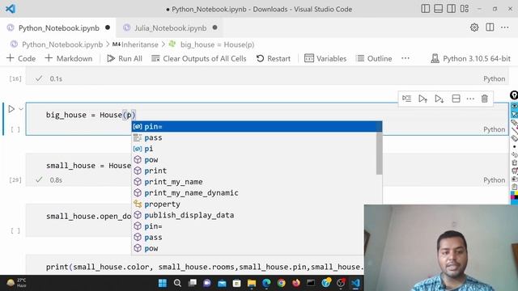This screenshot has width=518, height=291.
Task: Switch to Julia_Notebook.ipynb tab
Action: coord(170,28)
